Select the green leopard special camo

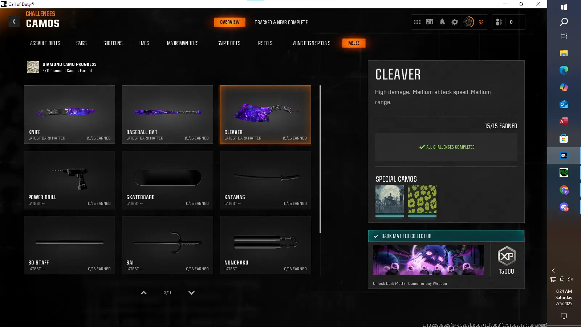point(422,199)
